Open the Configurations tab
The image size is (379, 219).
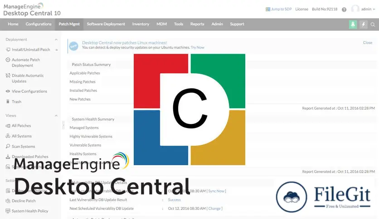click(39, 24)
